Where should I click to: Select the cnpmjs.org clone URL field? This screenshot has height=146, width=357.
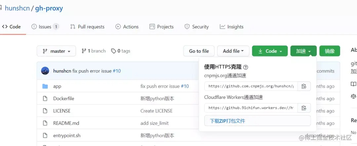tap(251, 86)
